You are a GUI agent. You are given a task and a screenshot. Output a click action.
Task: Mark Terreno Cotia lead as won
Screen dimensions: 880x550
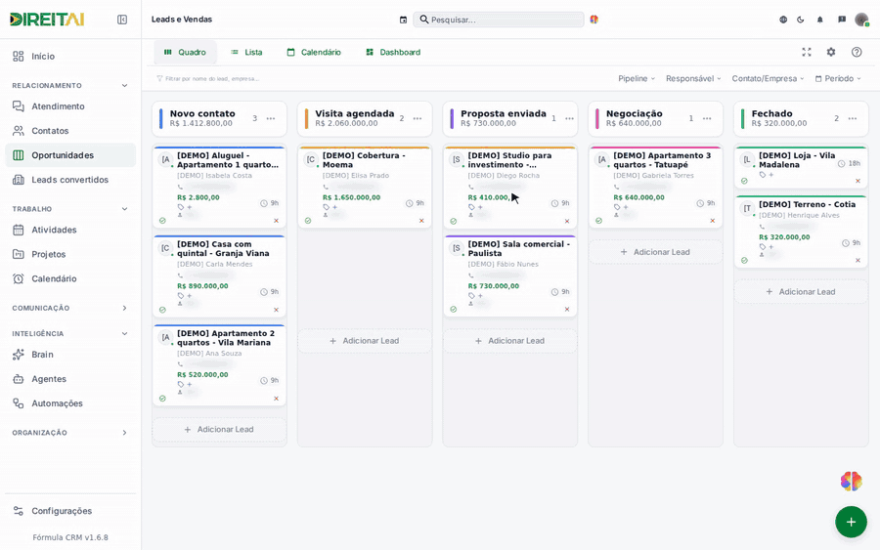(744, 261)
